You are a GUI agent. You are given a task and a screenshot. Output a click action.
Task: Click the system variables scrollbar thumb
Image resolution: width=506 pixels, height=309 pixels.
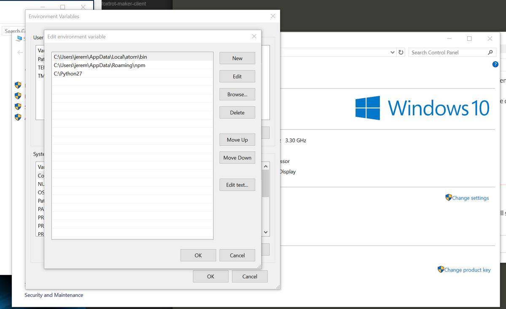pos(265,183)
